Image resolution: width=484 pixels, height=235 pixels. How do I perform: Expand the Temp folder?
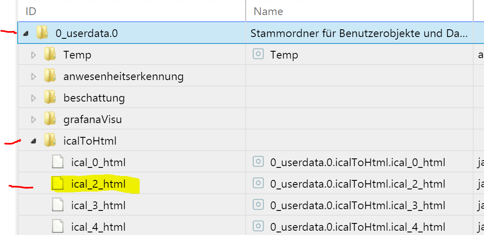click(34, 55)
